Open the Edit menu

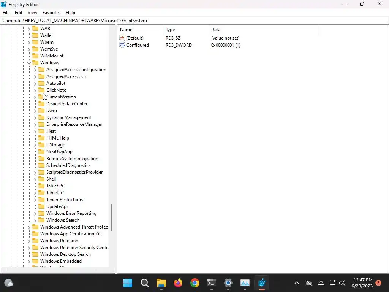[x=19, y=13]
